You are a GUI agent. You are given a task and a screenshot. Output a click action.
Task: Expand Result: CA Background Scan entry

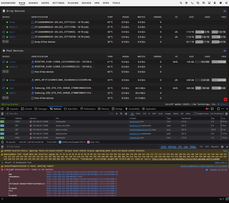(x=2, y=162)
